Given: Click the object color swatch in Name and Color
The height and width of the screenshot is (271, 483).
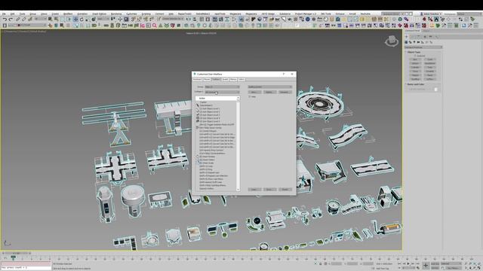Looking at the screenshot, I should pyautogui.click(x=436, y=90).
